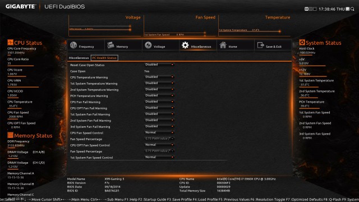Click the 'DDR Frequency' readout
This screenshot has height=202, width=359.
[19, 144]
